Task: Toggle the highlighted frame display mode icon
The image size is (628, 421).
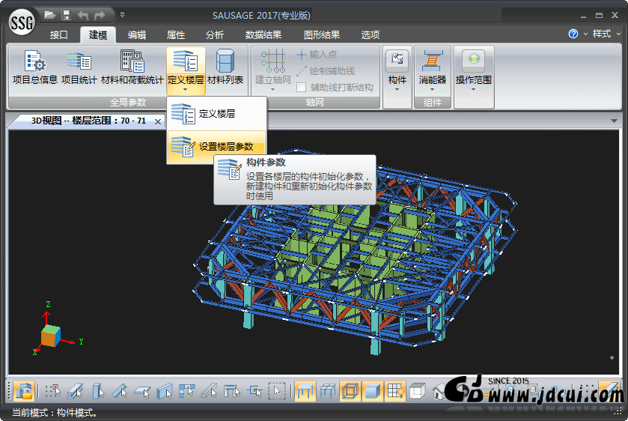Action: click(x=305, y=390)
